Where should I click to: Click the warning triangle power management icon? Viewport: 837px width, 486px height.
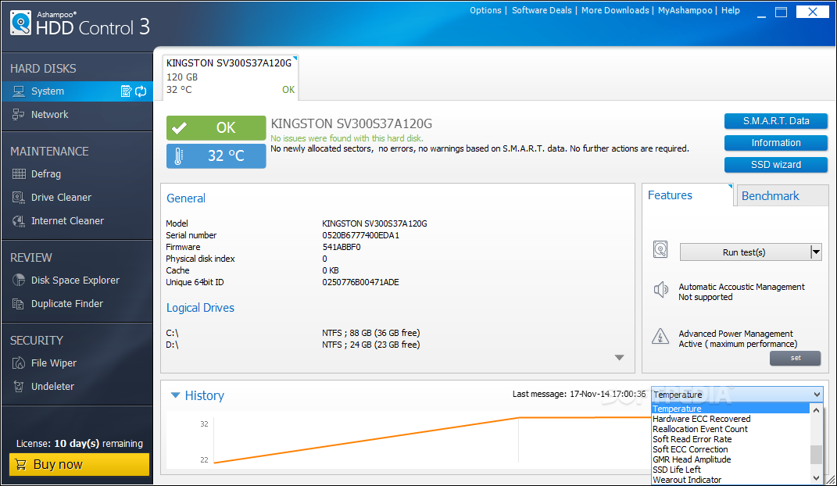pos(660,337)
